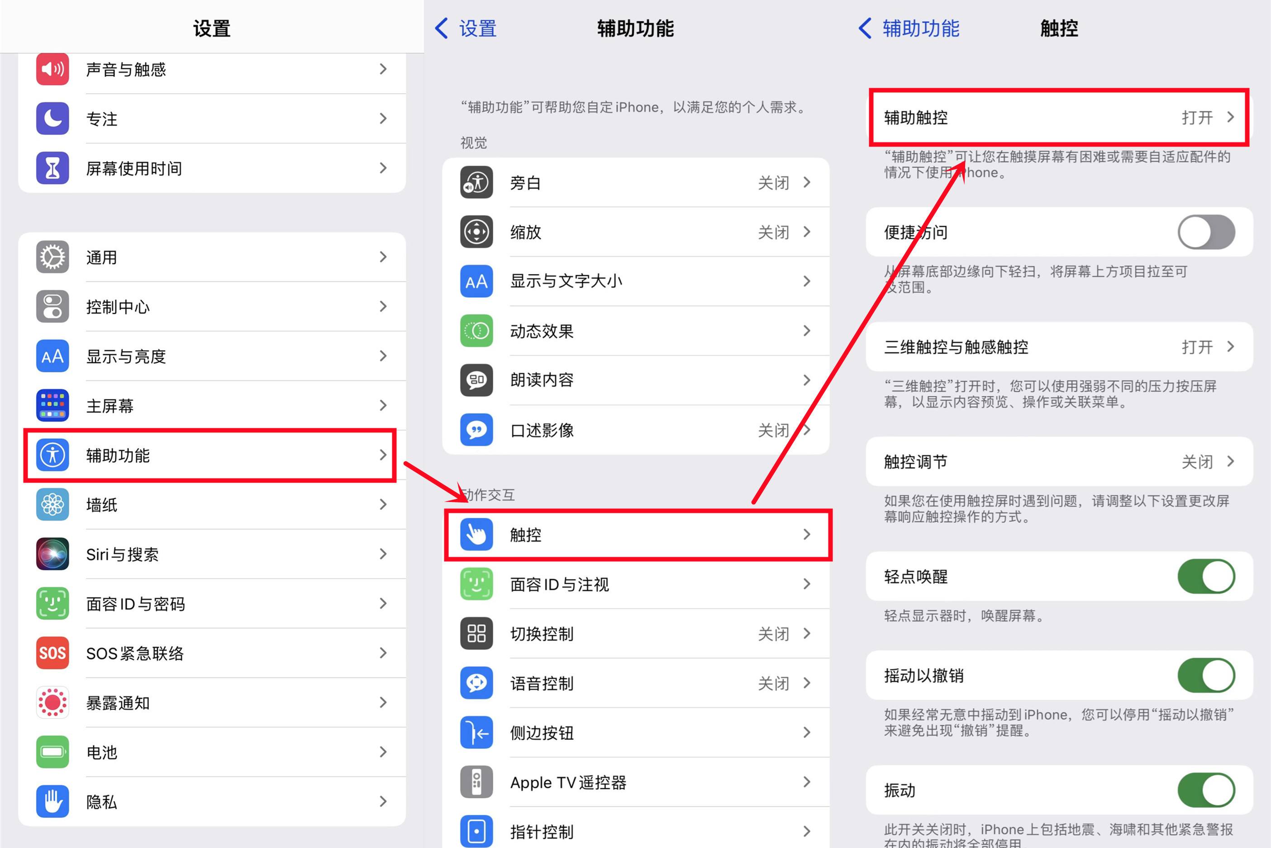
Task: Tap the Home Screen grid icon (主屏幕)
Action: pos(52,406)
